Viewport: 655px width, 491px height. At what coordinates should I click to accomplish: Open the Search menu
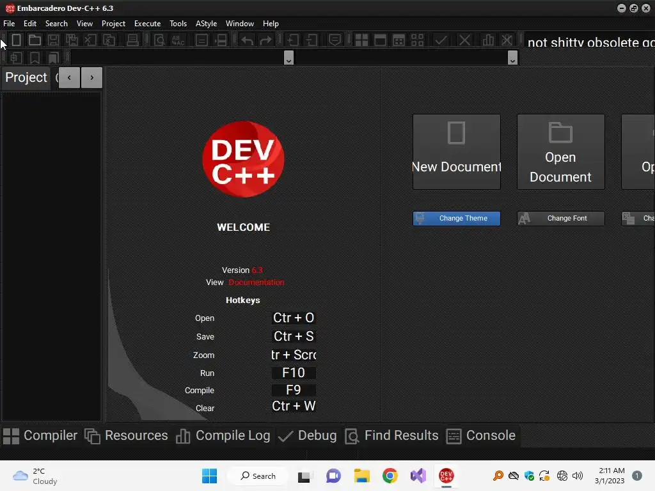[56, 24]
